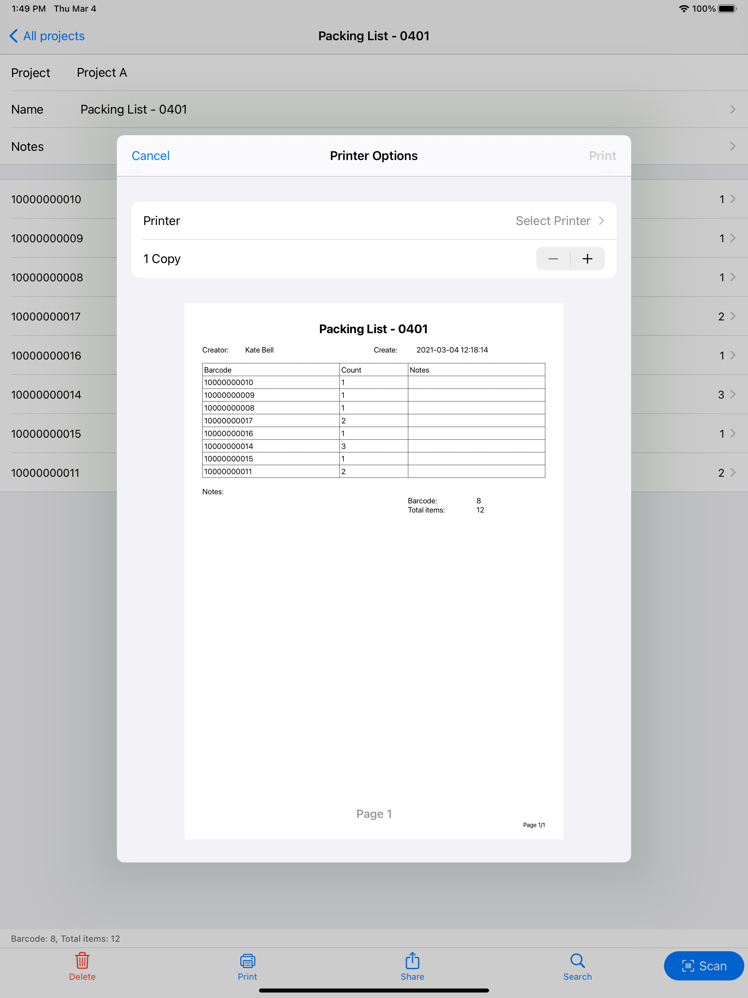748x998 pixels.
Task: Tap the Search magnifier icon
Action: point(577,960)
